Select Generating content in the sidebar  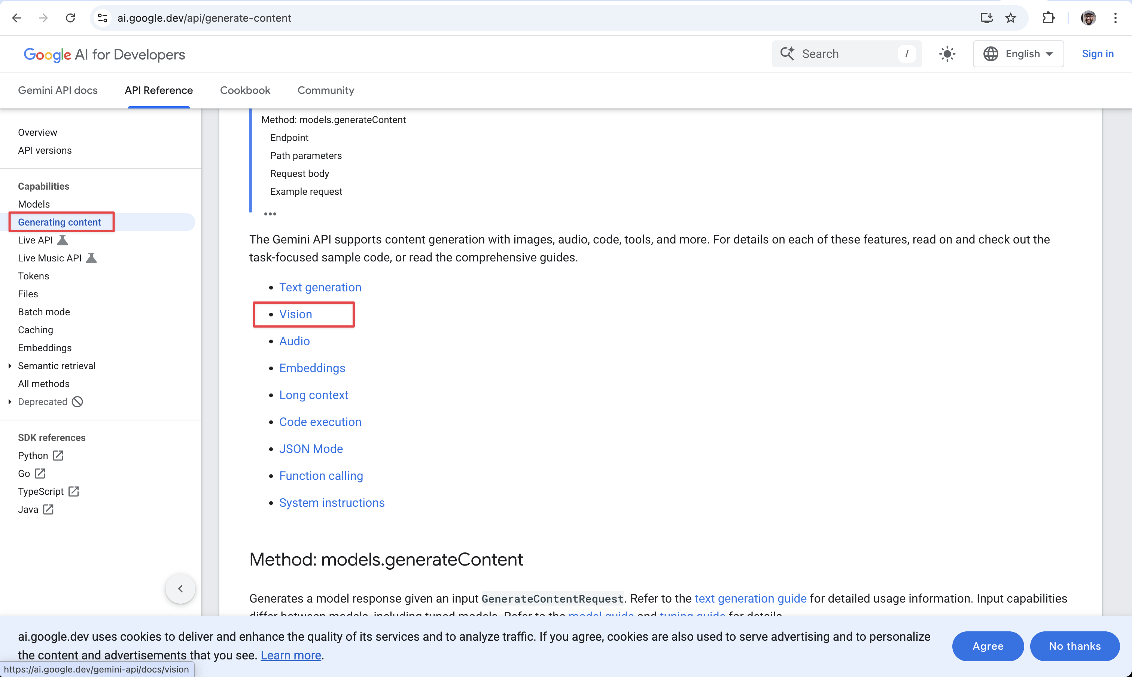[60, 222]
